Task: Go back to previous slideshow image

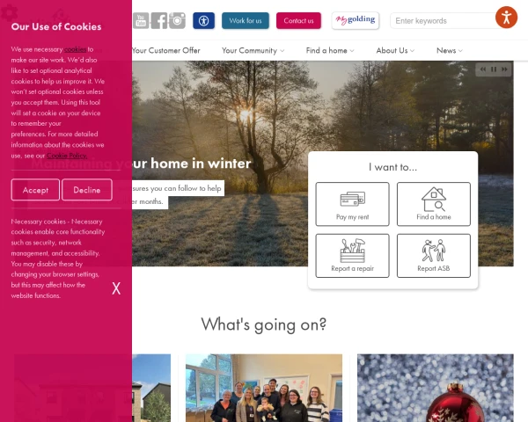Action: coord(483,69)
